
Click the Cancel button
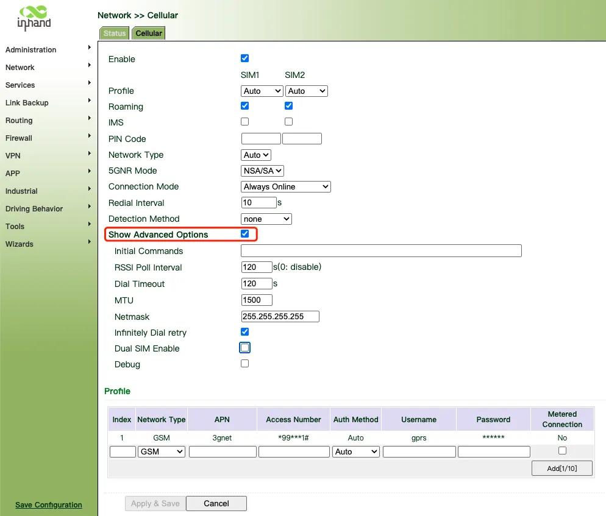tap(216, 504)
